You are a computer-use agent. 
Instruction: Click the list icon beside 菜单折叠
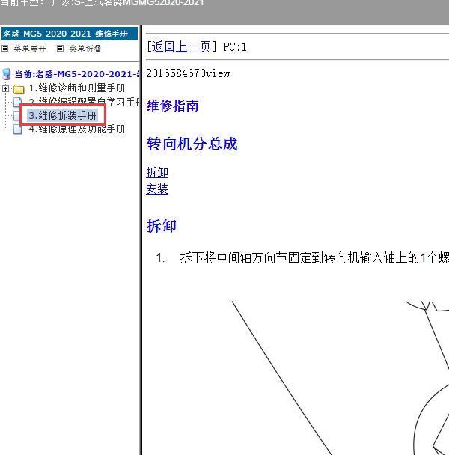(x=60, y=49)
